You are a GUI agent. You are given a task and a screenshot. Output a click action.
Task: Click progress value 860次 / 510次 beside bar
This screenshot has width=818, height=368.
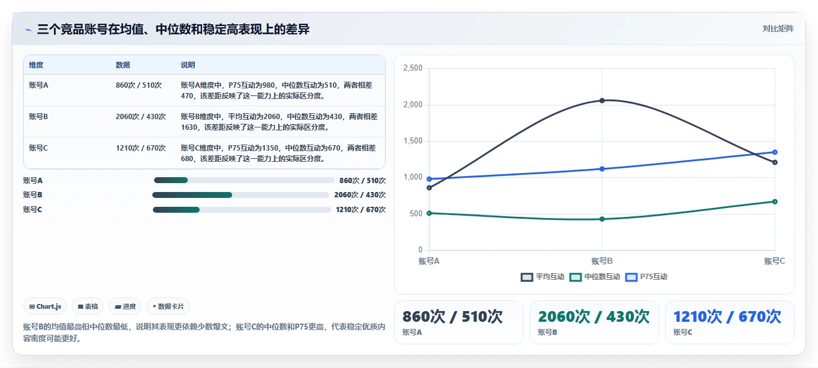pos(363,180)
